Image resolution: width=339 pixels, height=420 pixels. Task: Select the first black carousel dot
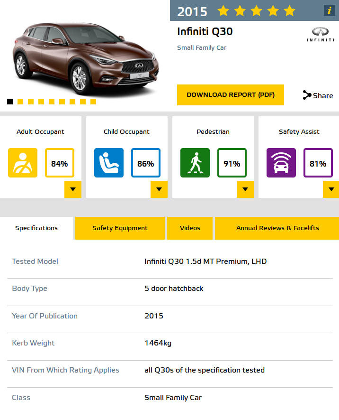[x=10, y=102]
